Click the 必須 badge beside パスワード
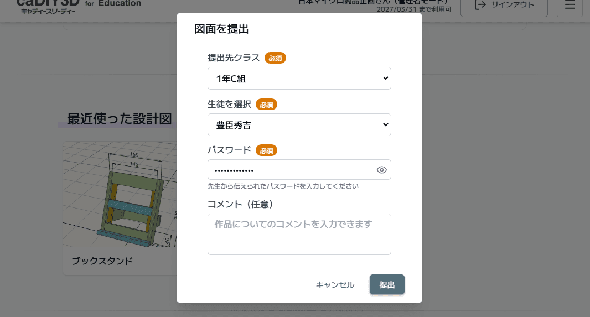The height and width of the screenshot is (317, 590). pyautogui.click(x=266, y=150)
